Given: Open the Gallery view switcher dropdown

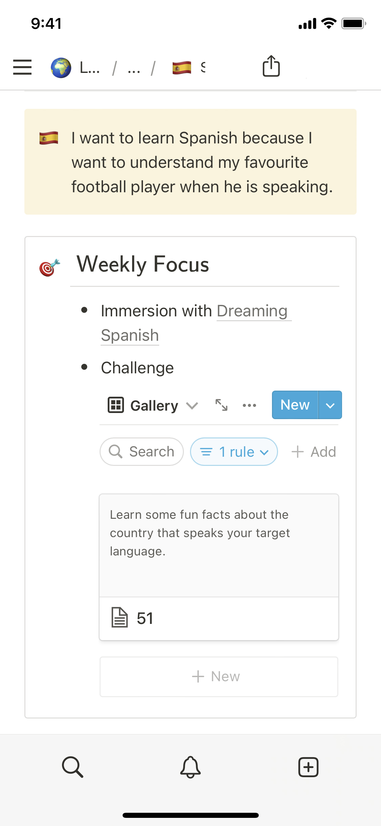Looking at the screenshot, I should (x=153, y=406).
